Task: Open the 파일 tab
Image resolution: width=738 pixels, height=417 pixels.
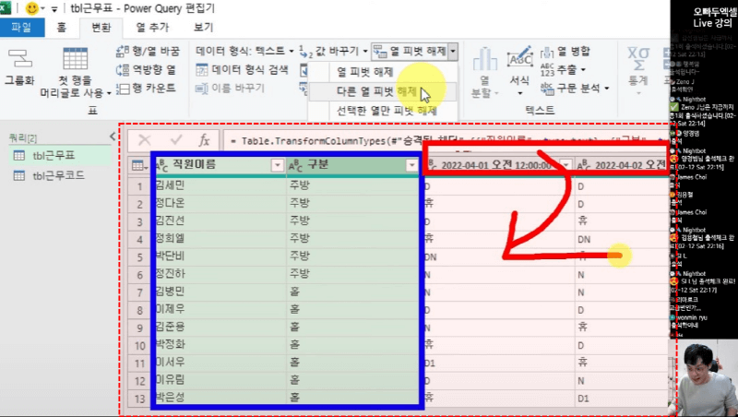Action: 22,28
